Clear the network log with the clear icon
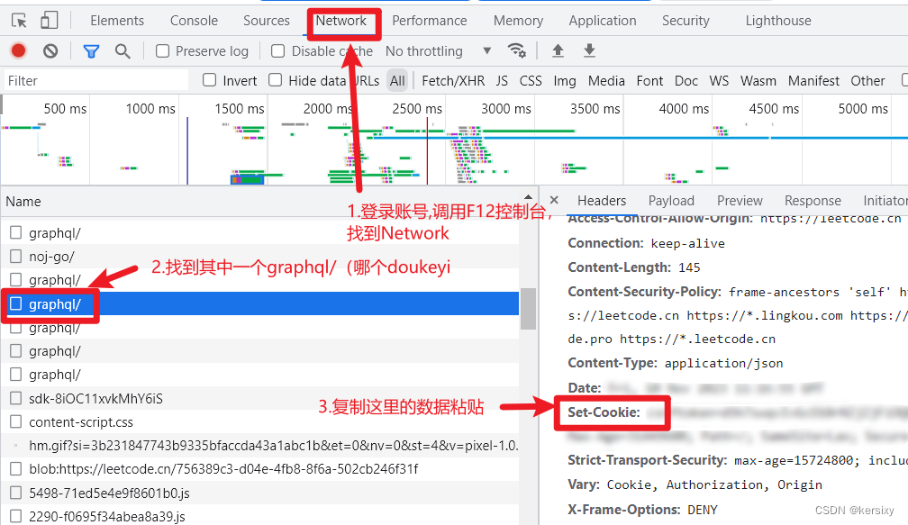This screenshot has height=525, width=908. (x=50, y=50)
